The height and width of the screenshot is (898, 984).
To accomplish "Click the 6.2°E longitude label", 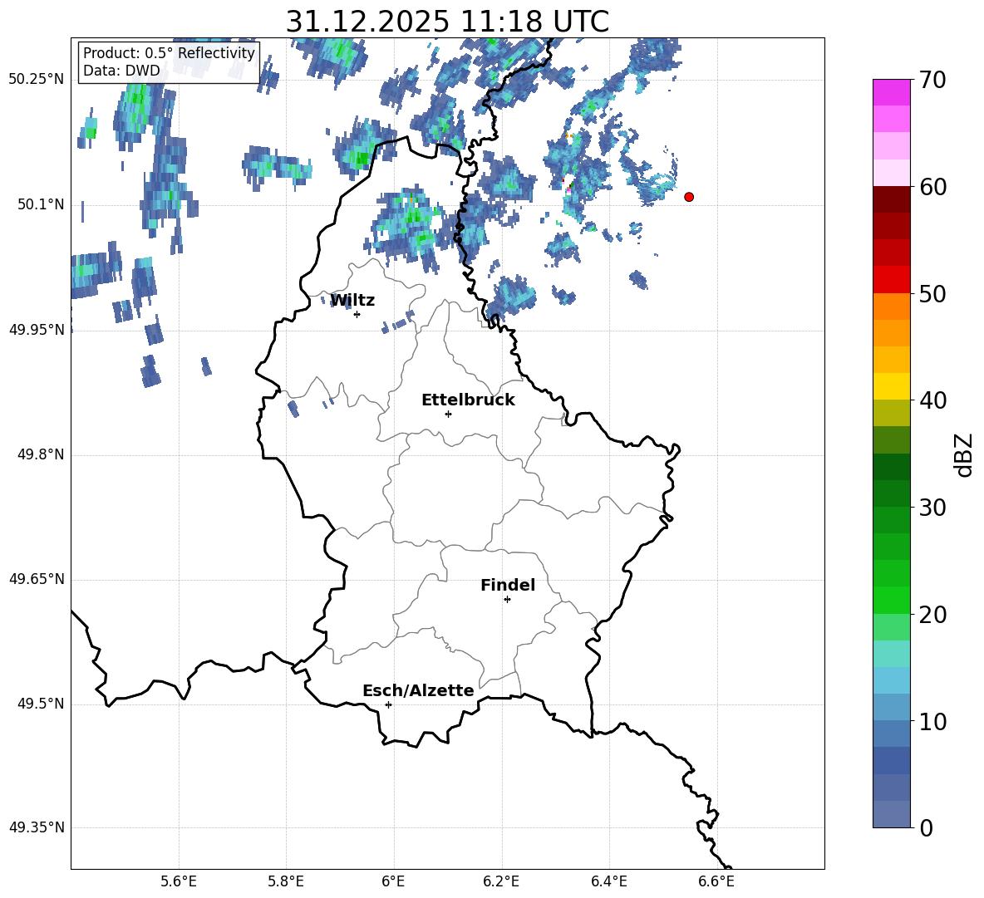I will pos(501,881).
